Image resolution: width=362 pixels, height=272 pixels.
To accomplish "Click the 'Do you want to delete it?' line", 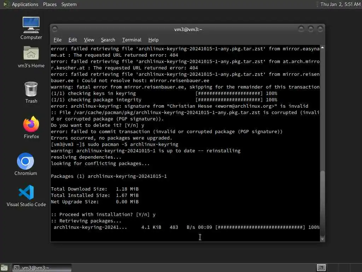I will point(98,125).
